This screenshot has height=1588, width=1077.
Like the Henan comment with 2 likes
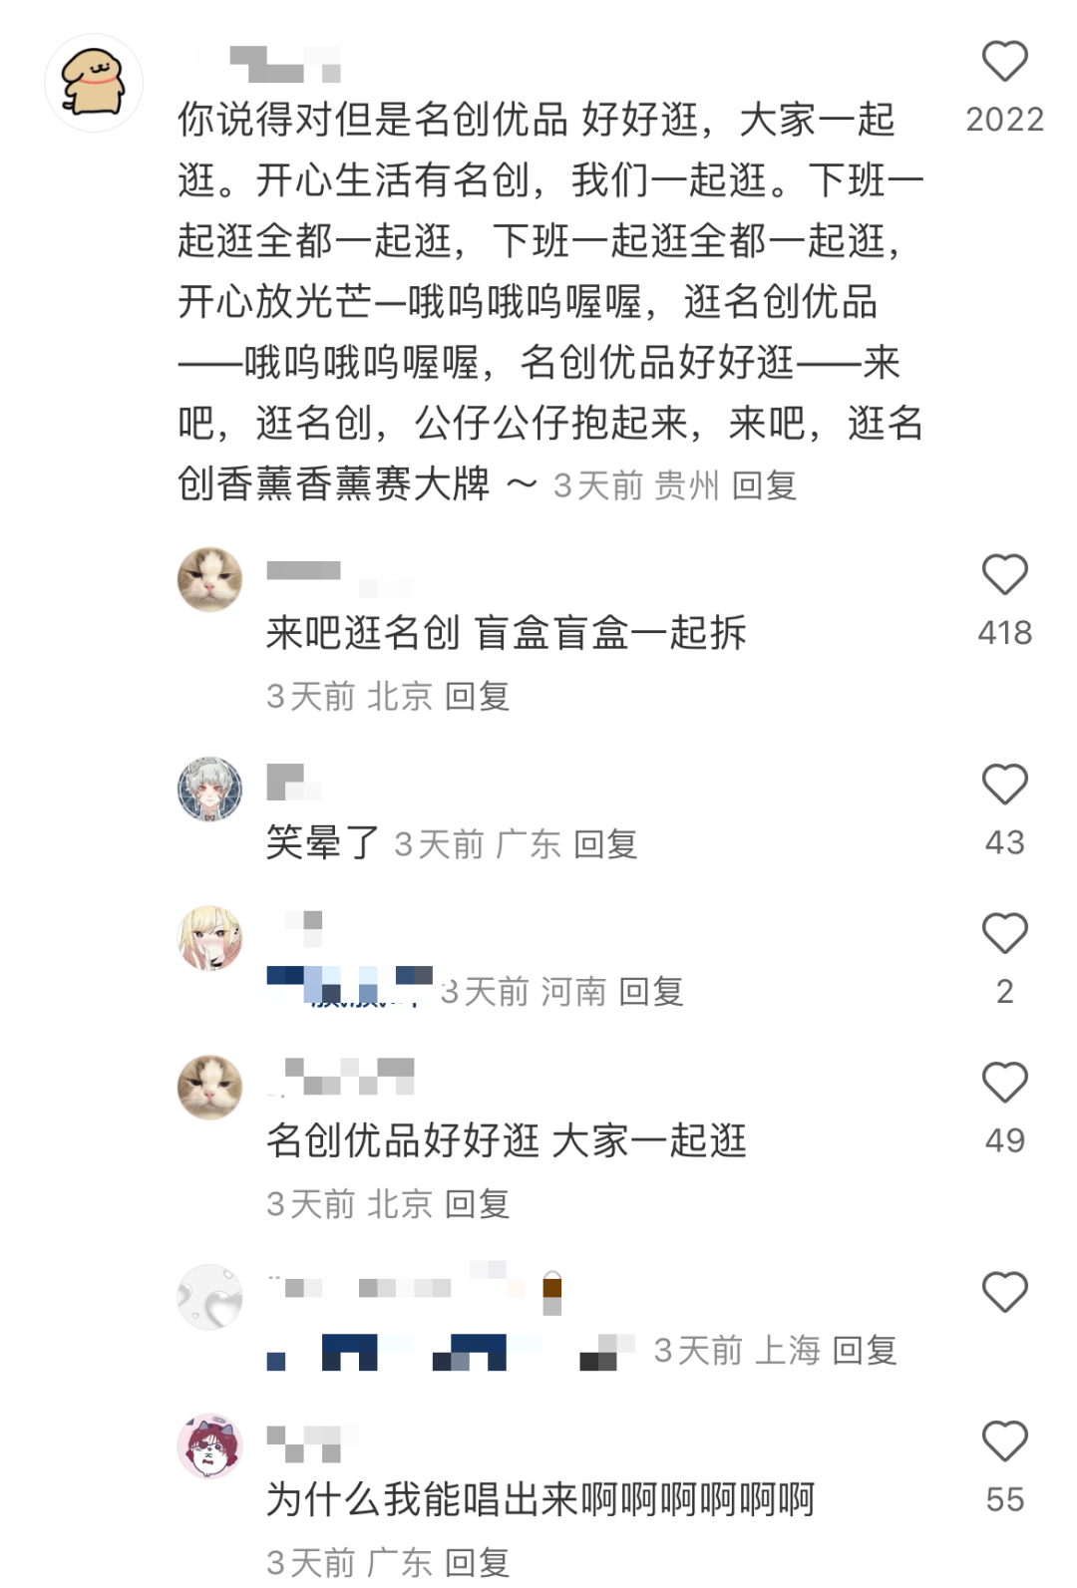point(1004,934)
